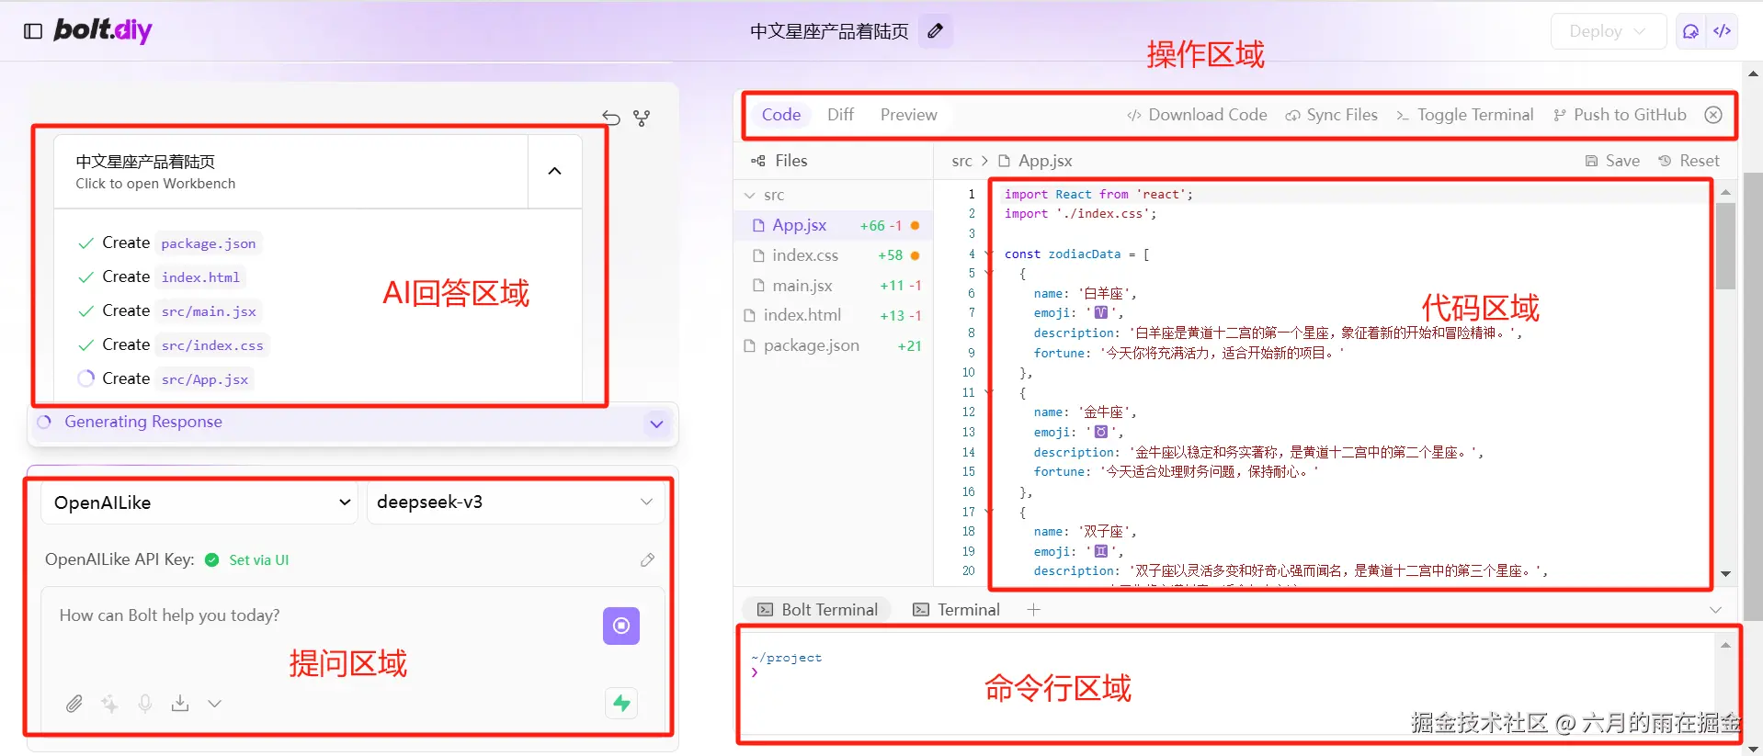Collapse the terminal panel chevron

coord(1715,610)
